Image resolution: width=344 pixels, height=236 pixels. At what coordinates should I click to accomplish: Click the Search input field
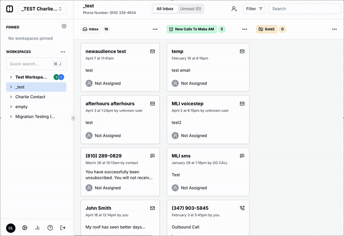[305, 9]
